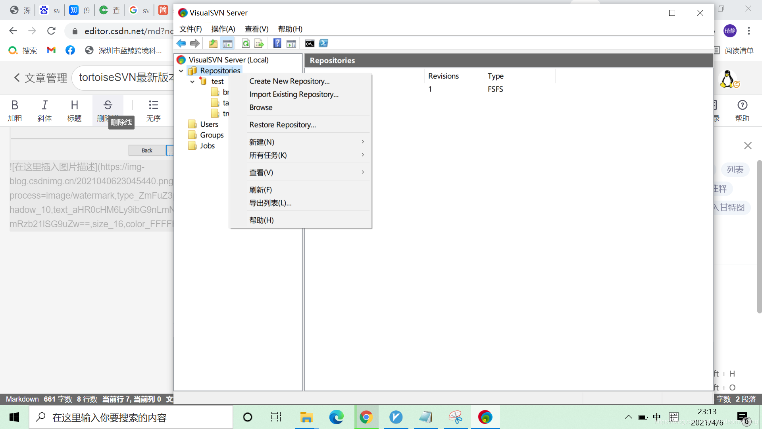Choose Import Existing Repository option

click(x=294, y=94)
